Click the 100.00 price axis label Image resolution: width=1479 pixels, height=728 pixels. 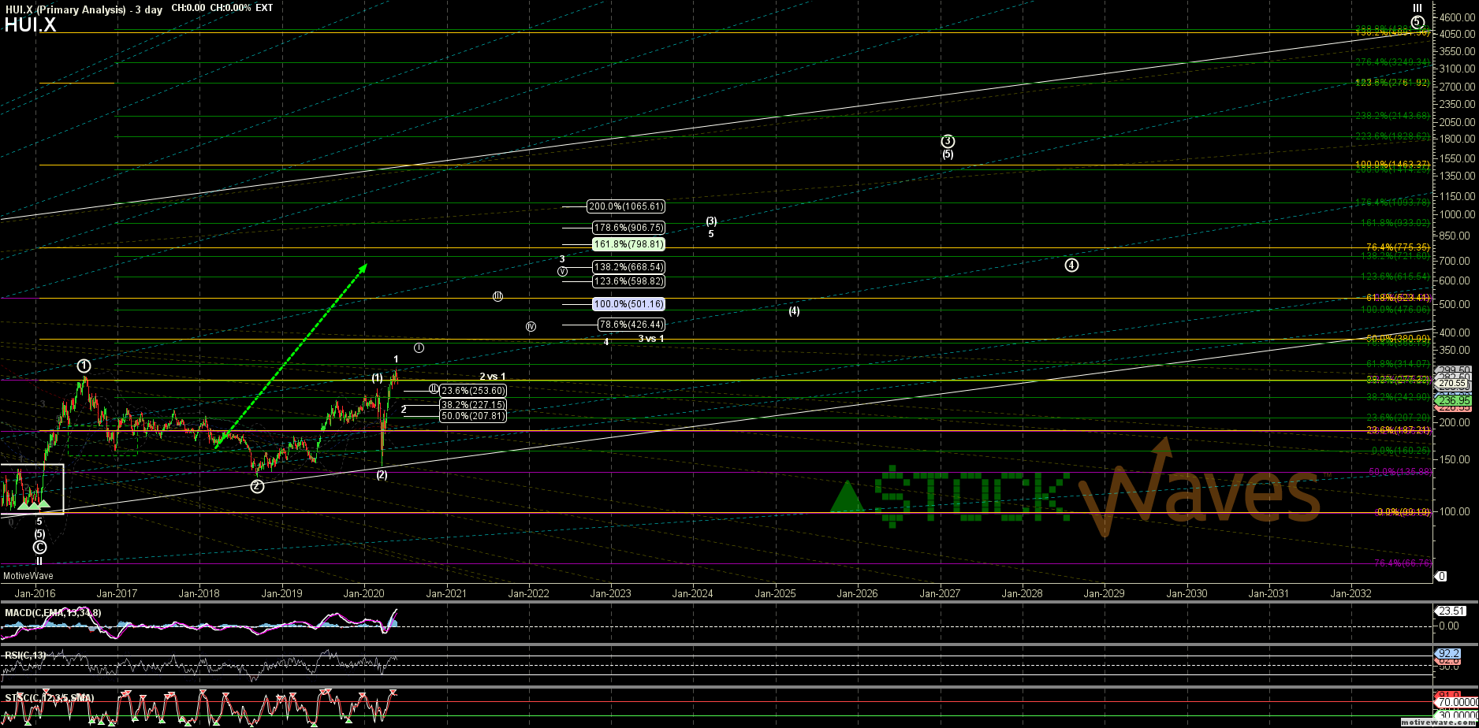pos(1455,512)
